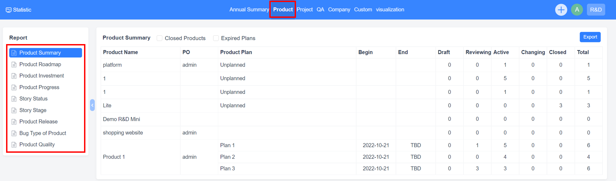Click the Story Status report document icon
Viewport: 616px width, 181px height.
pos(14,99)
